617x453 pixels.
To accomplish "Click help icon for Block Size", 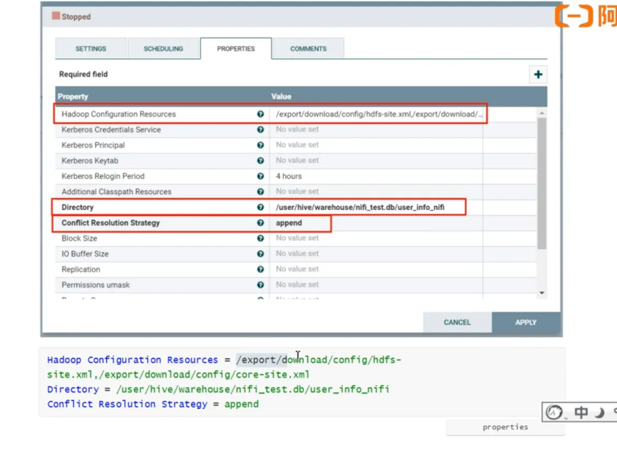I will 260,238.
